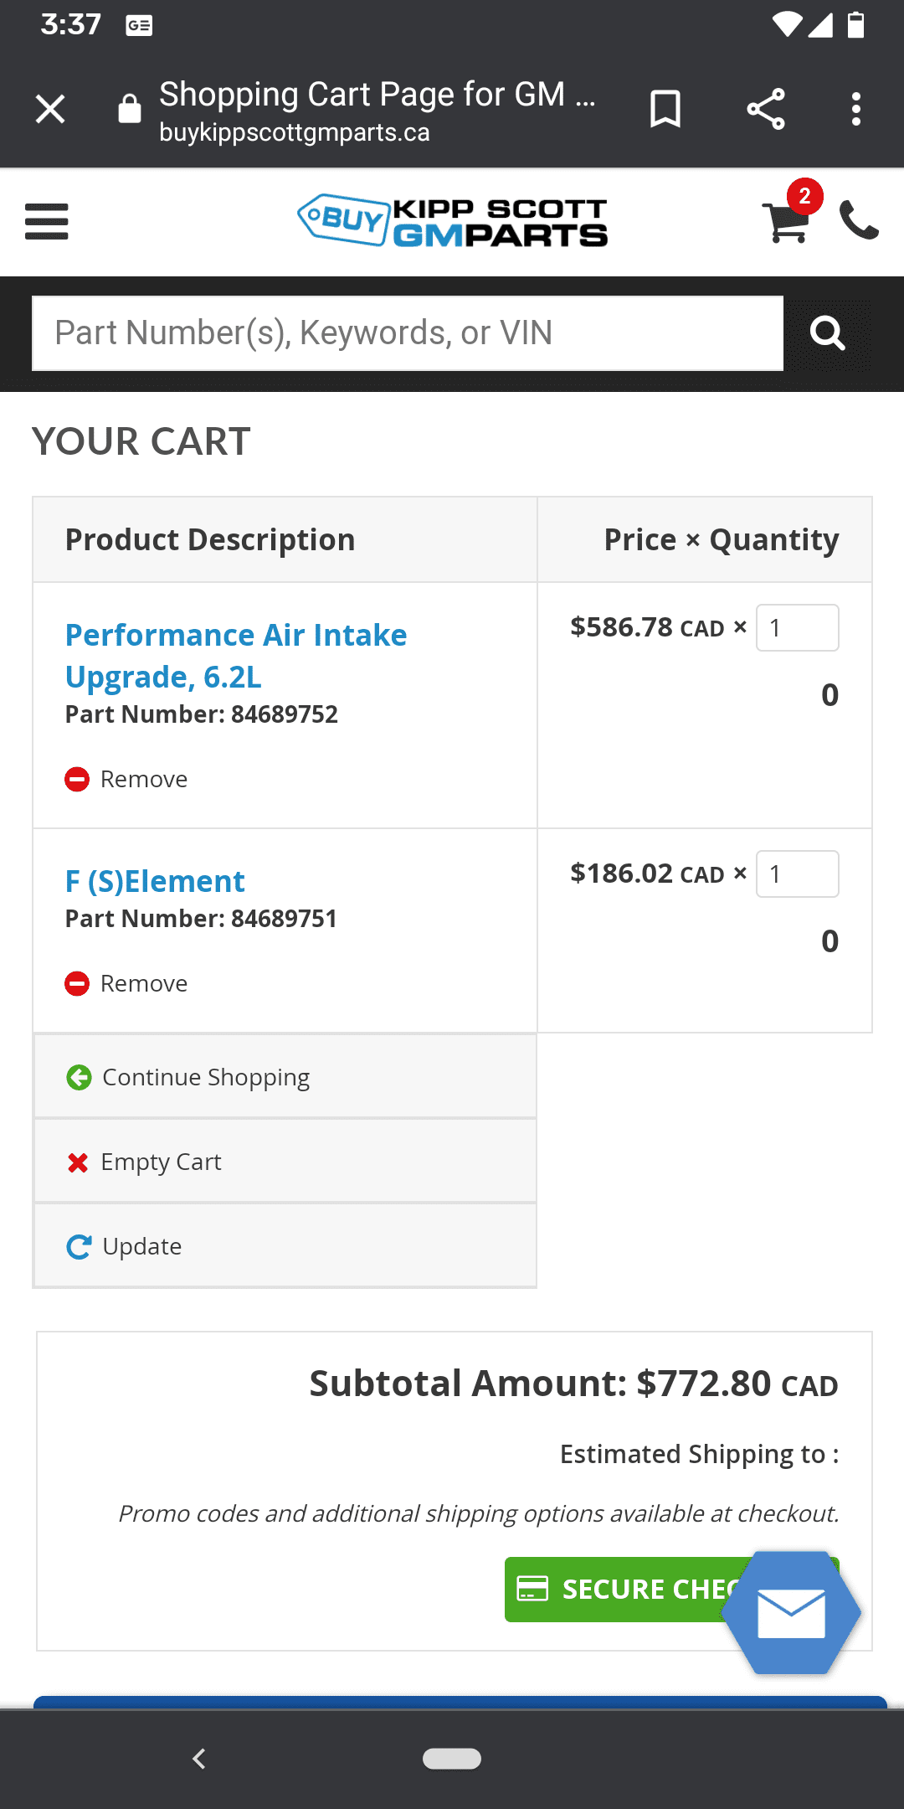Screen dimensions: 904x1809
Task: Open the email chat hexagon widget
Action: [791, 1612]
